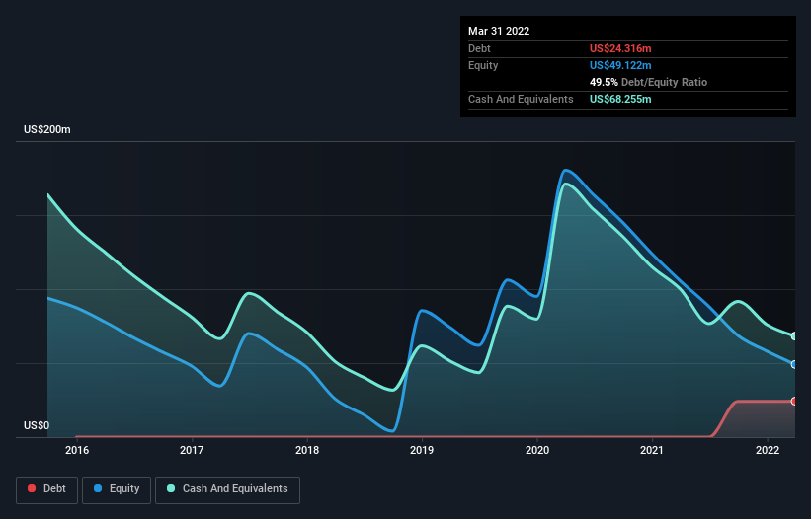811x519 pixels.
Task: Click the Equity row label in tooltip
Action: 483,65
